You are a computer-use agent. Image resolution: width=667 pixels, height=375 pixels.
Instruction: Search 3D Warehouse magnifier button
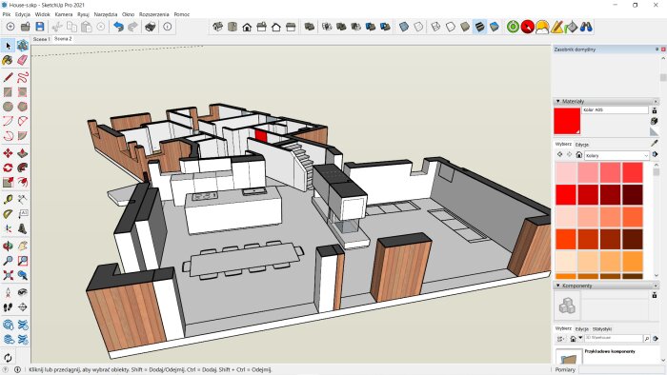(647, 339)
